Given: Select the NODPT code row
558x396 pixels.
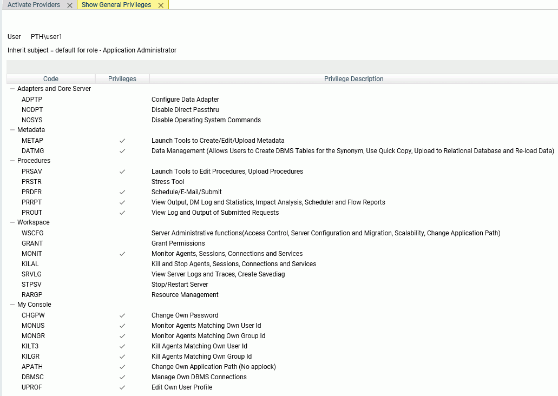Looking at the screenshot, I should 32,110.
